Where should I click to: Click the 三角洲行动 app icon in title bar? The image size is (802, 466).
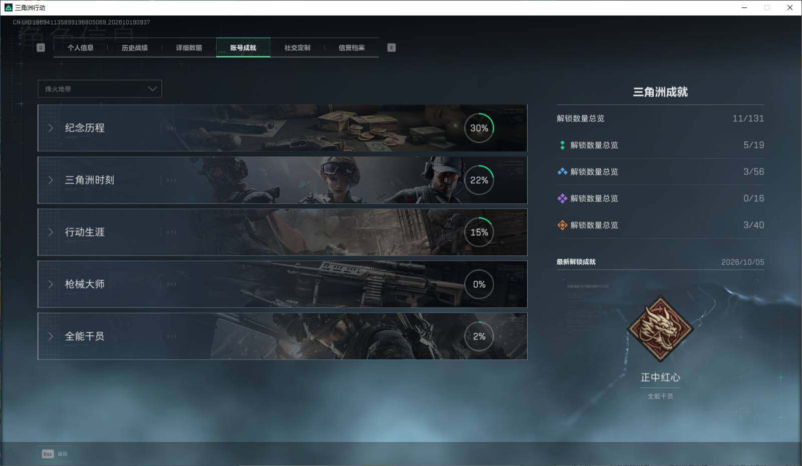point(8,7)
